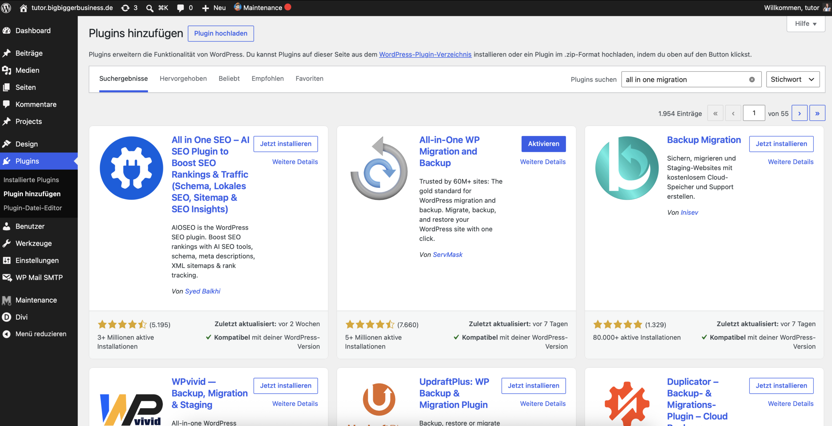Click the Backup Migration plugin logo

[627, 168]
